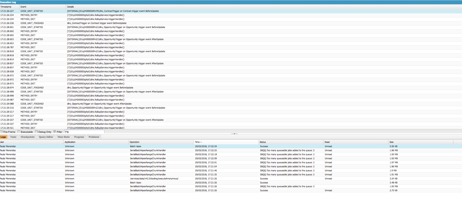Viewport: 462px width, 197px height.
Task: Switch to the Tests tab
Action: click(x=13, y=137)
